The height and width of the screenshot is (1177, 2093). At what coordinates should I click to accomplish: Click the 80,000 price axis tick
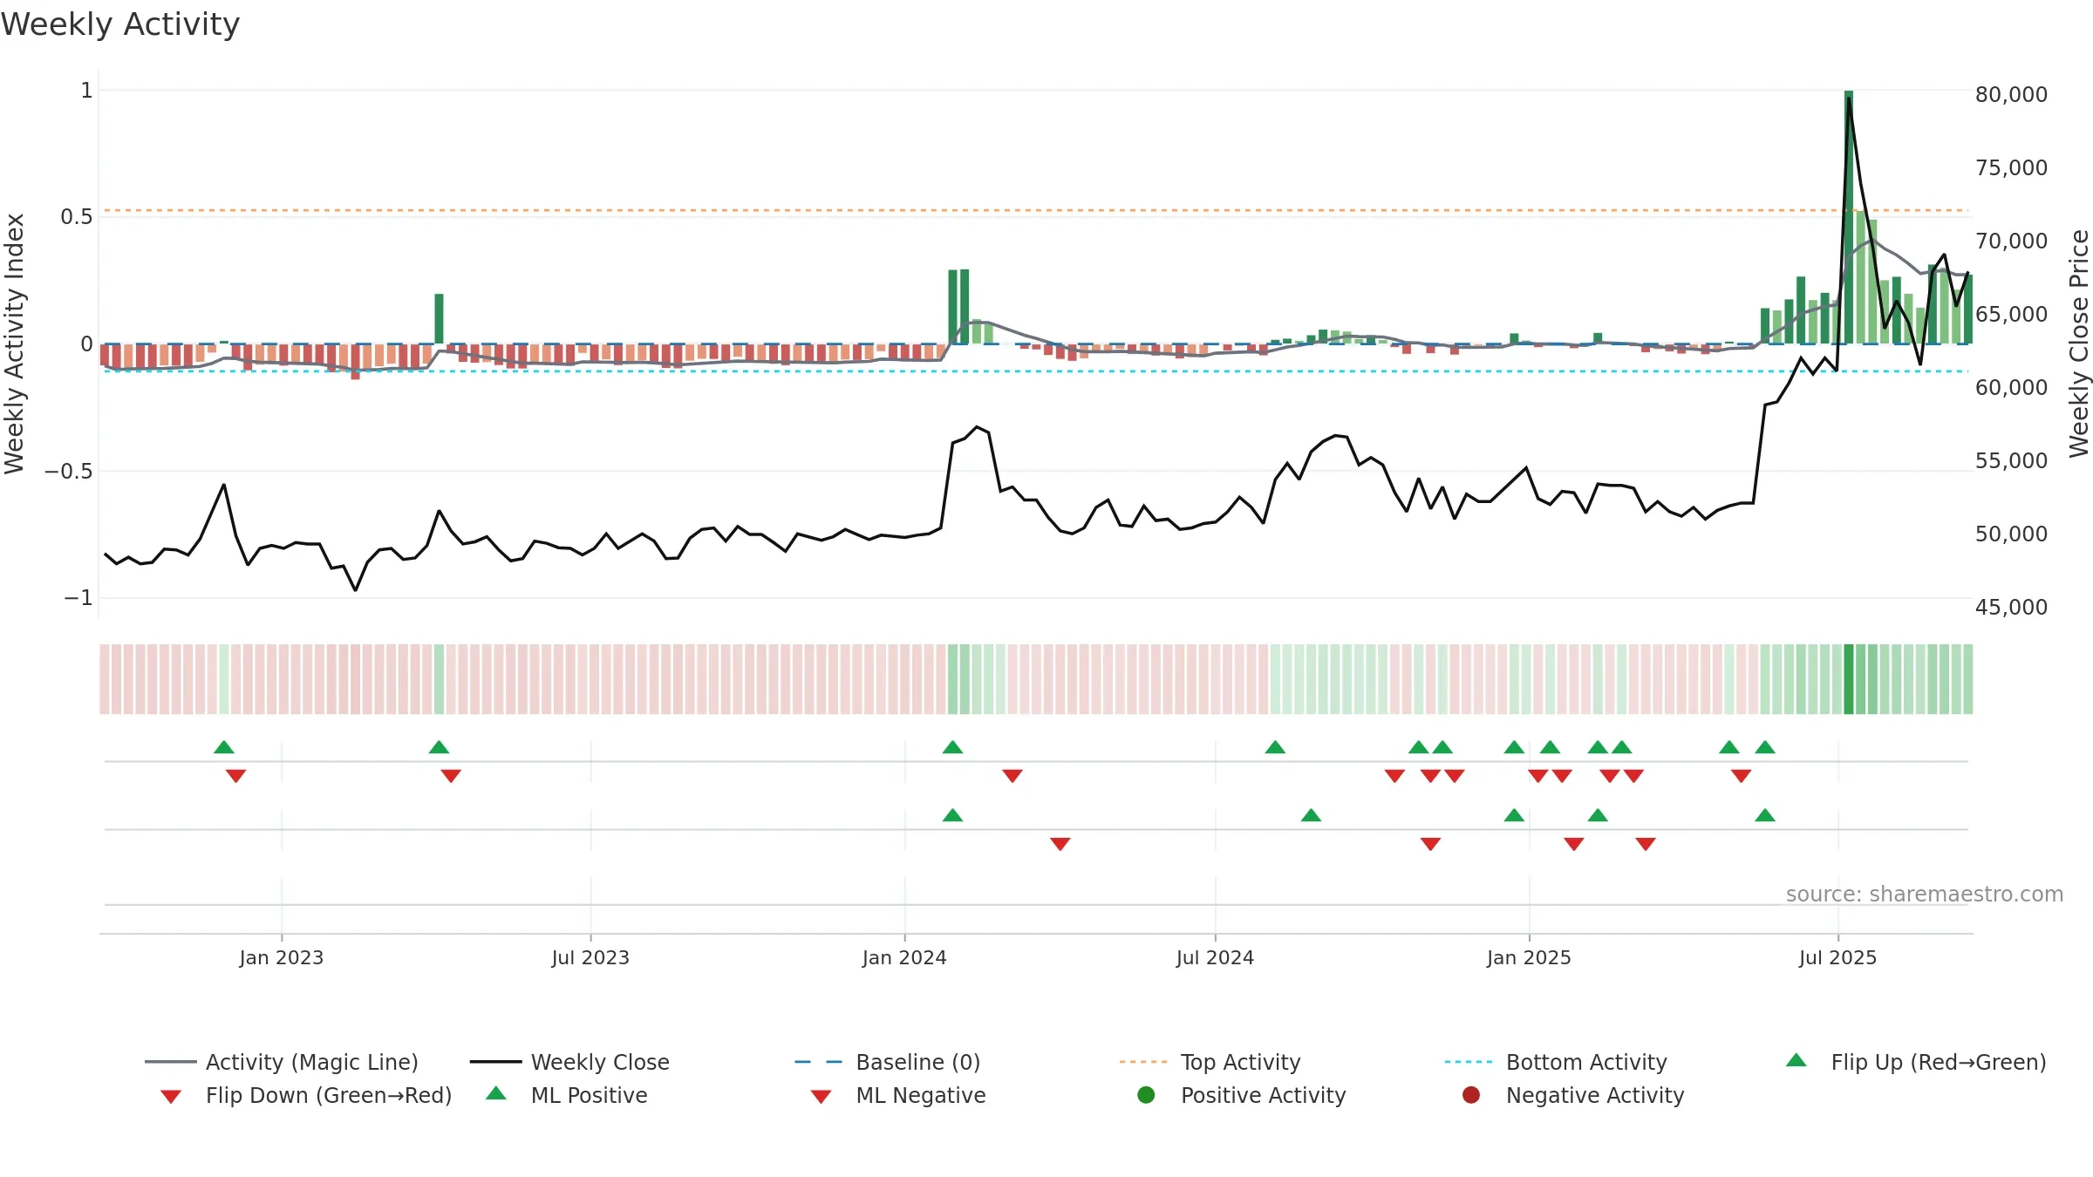pos(2011,94)
